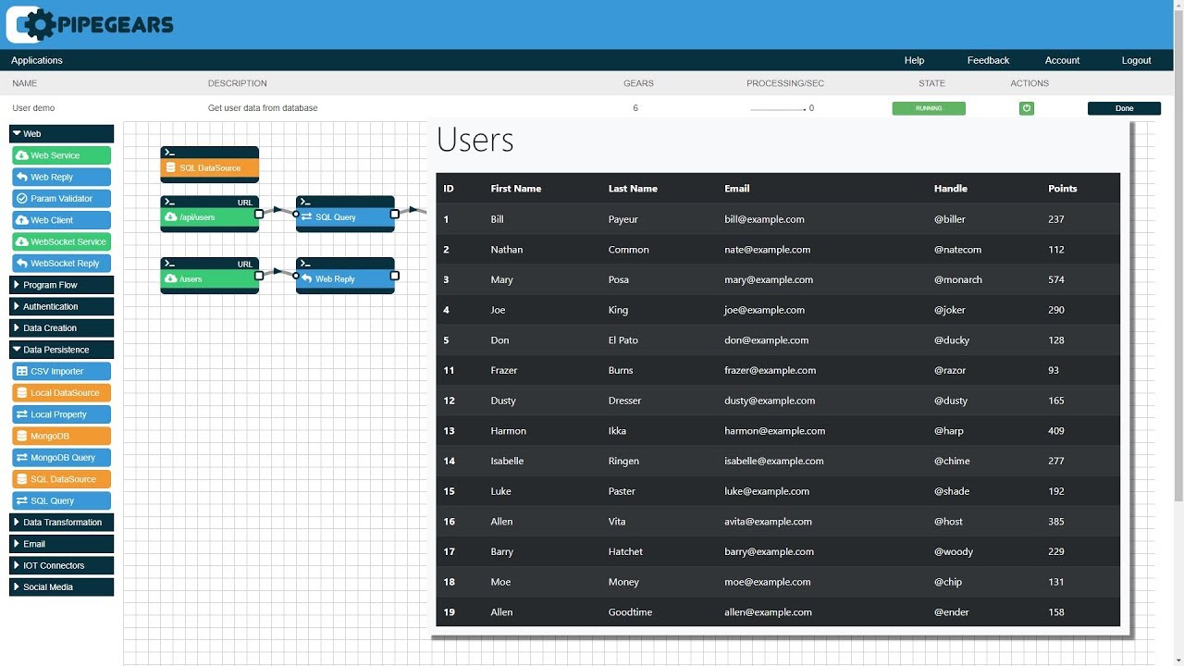Collapse the Web category

point(61,134)
